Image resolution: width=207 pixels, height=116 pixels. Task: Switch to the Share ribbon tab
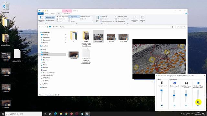(x=53, y=14)
